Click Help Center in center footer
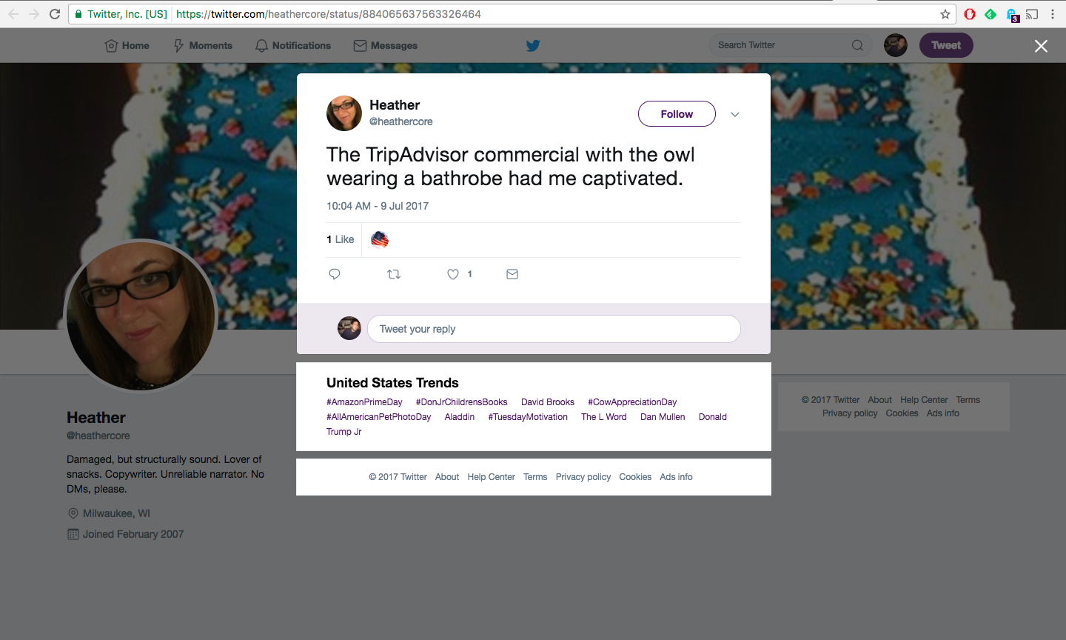This screenshot has height=640, width=1066. click(x=492, y=477)
